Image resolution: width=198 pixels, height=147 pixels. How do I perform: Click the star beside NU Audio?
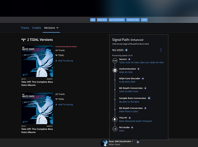point(132,127)
